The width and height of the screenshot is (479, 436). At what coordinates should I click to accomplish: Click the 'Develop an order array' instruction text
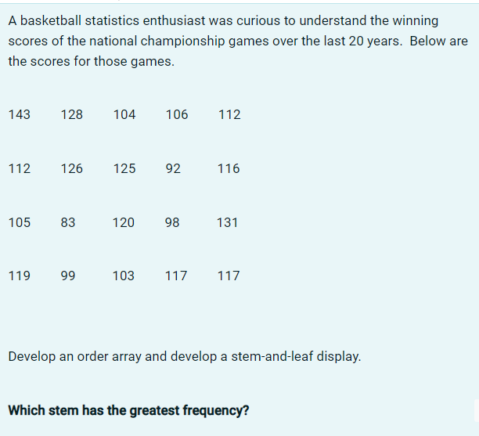pos(185,357)
